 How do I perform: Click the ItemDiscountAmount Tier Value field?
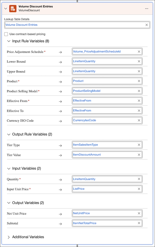pos(105,155)
